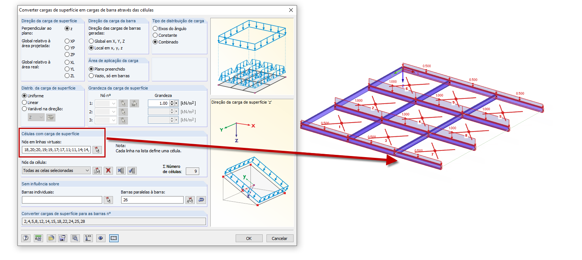Viewport: 582px width, 260px height.
Task: Select 'Constante' load distribution type
Action: point(155,35)
